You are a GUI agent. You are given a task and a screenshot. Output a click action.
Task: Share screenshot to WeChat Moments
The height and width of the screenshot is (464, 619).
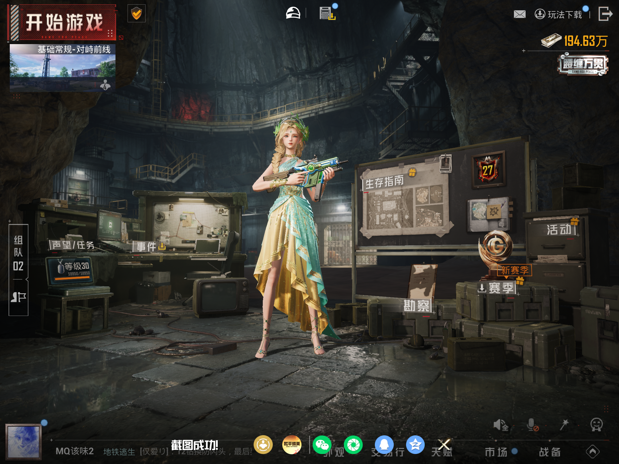tap(353, 445)
